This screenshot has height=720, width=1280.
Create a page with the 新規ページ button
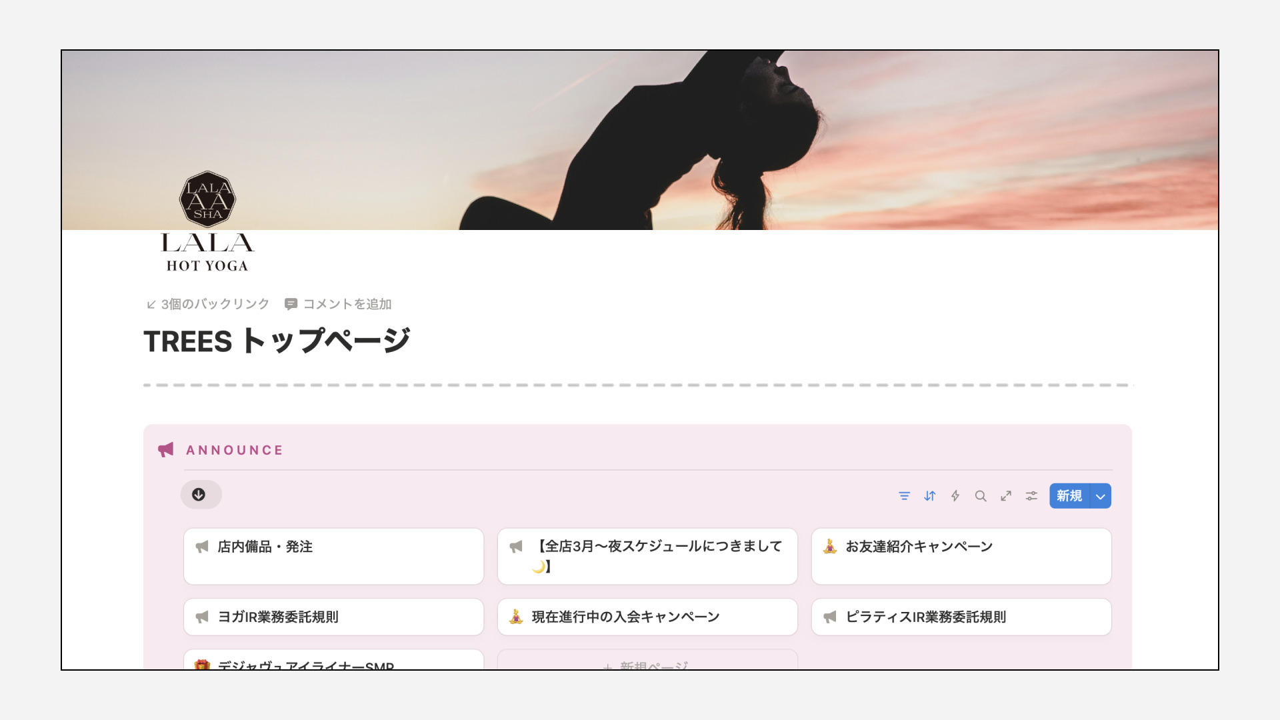[x=647, y=665]
